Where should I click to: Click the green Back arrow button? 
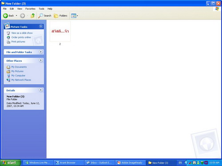point(6,15)
